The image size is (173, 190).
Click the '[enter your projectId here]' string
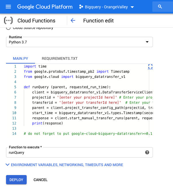(87, 97)
